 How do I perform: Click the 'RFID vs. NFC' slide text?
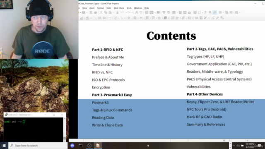102,72
